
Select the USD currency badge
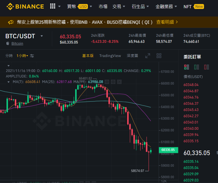tap(83, 6)
